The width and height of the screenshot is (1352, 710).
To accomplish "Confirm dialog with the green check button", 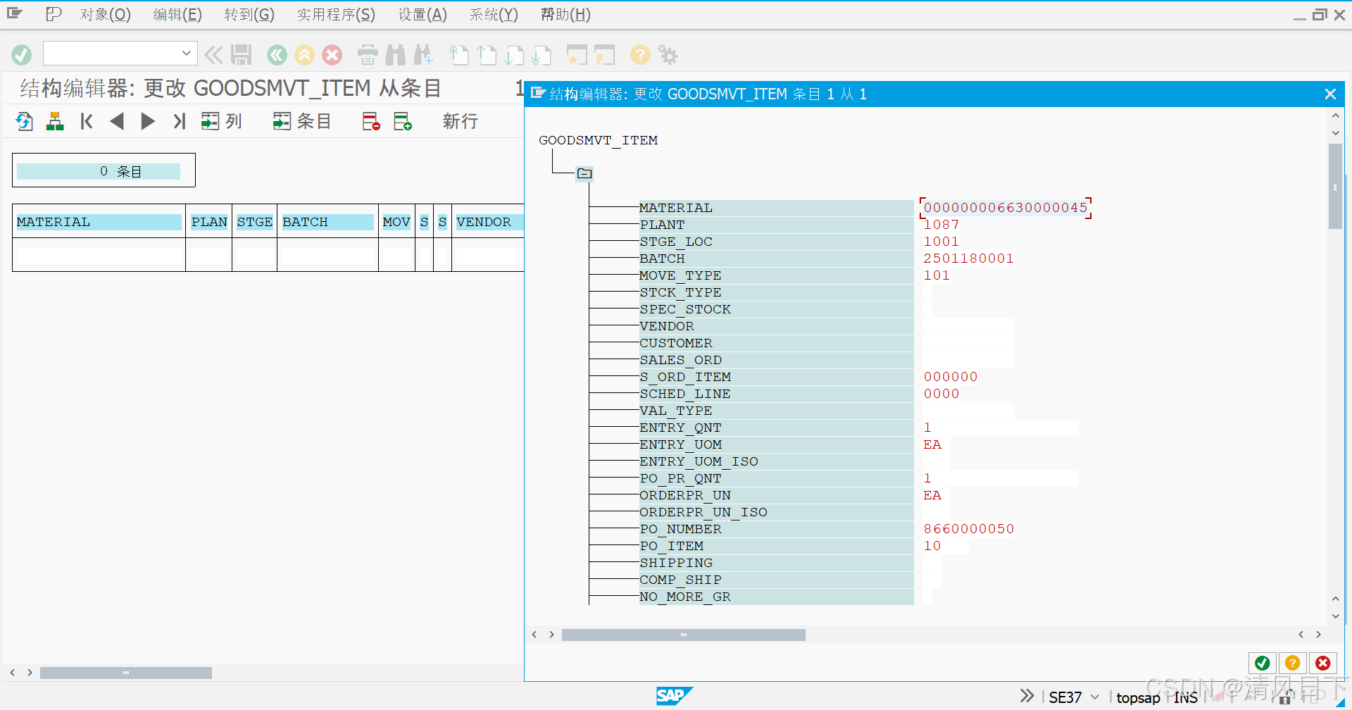I will (1262, 663).
